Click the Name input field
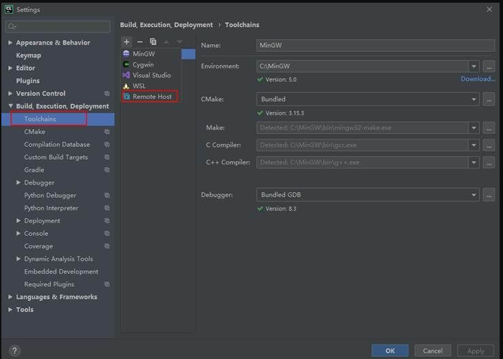This screenshot has height=359, width=503. tap(375, 45)
